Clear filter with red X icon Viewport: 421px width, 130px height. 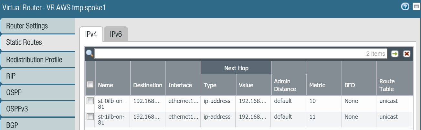point(406,54)
